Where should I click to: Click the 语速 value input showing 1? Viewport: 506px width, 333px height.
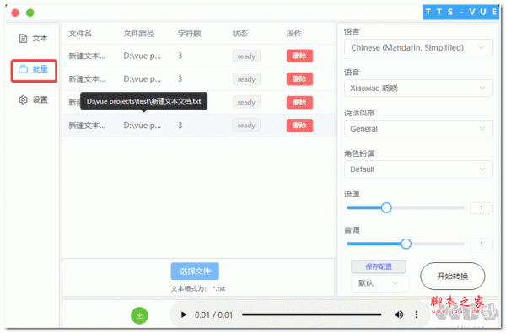click(x=482, y=208)
